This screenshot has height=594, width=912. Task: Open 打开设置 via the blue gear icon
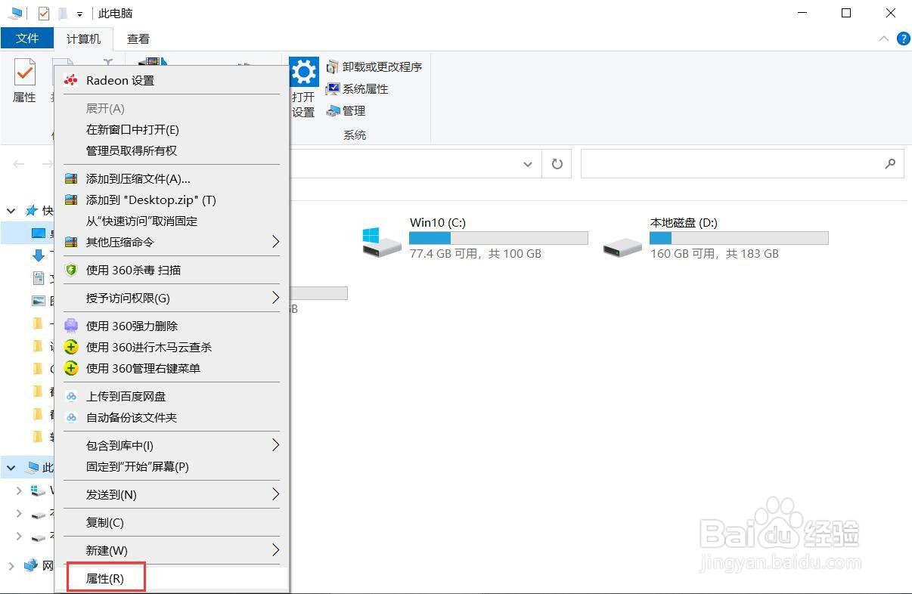(x=303, y=72)
